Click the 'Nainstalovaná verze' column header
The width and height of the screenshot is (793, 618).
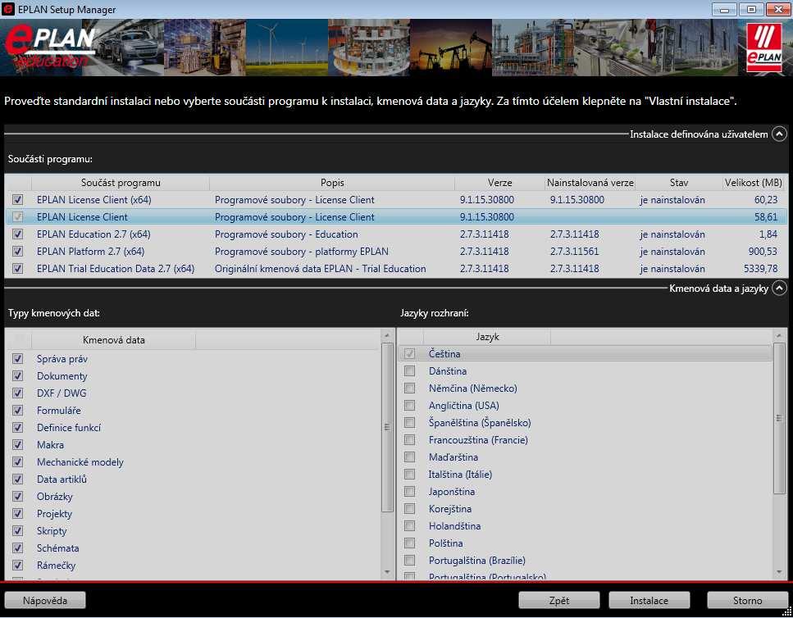pyautogui.click(x=590, y=183)
